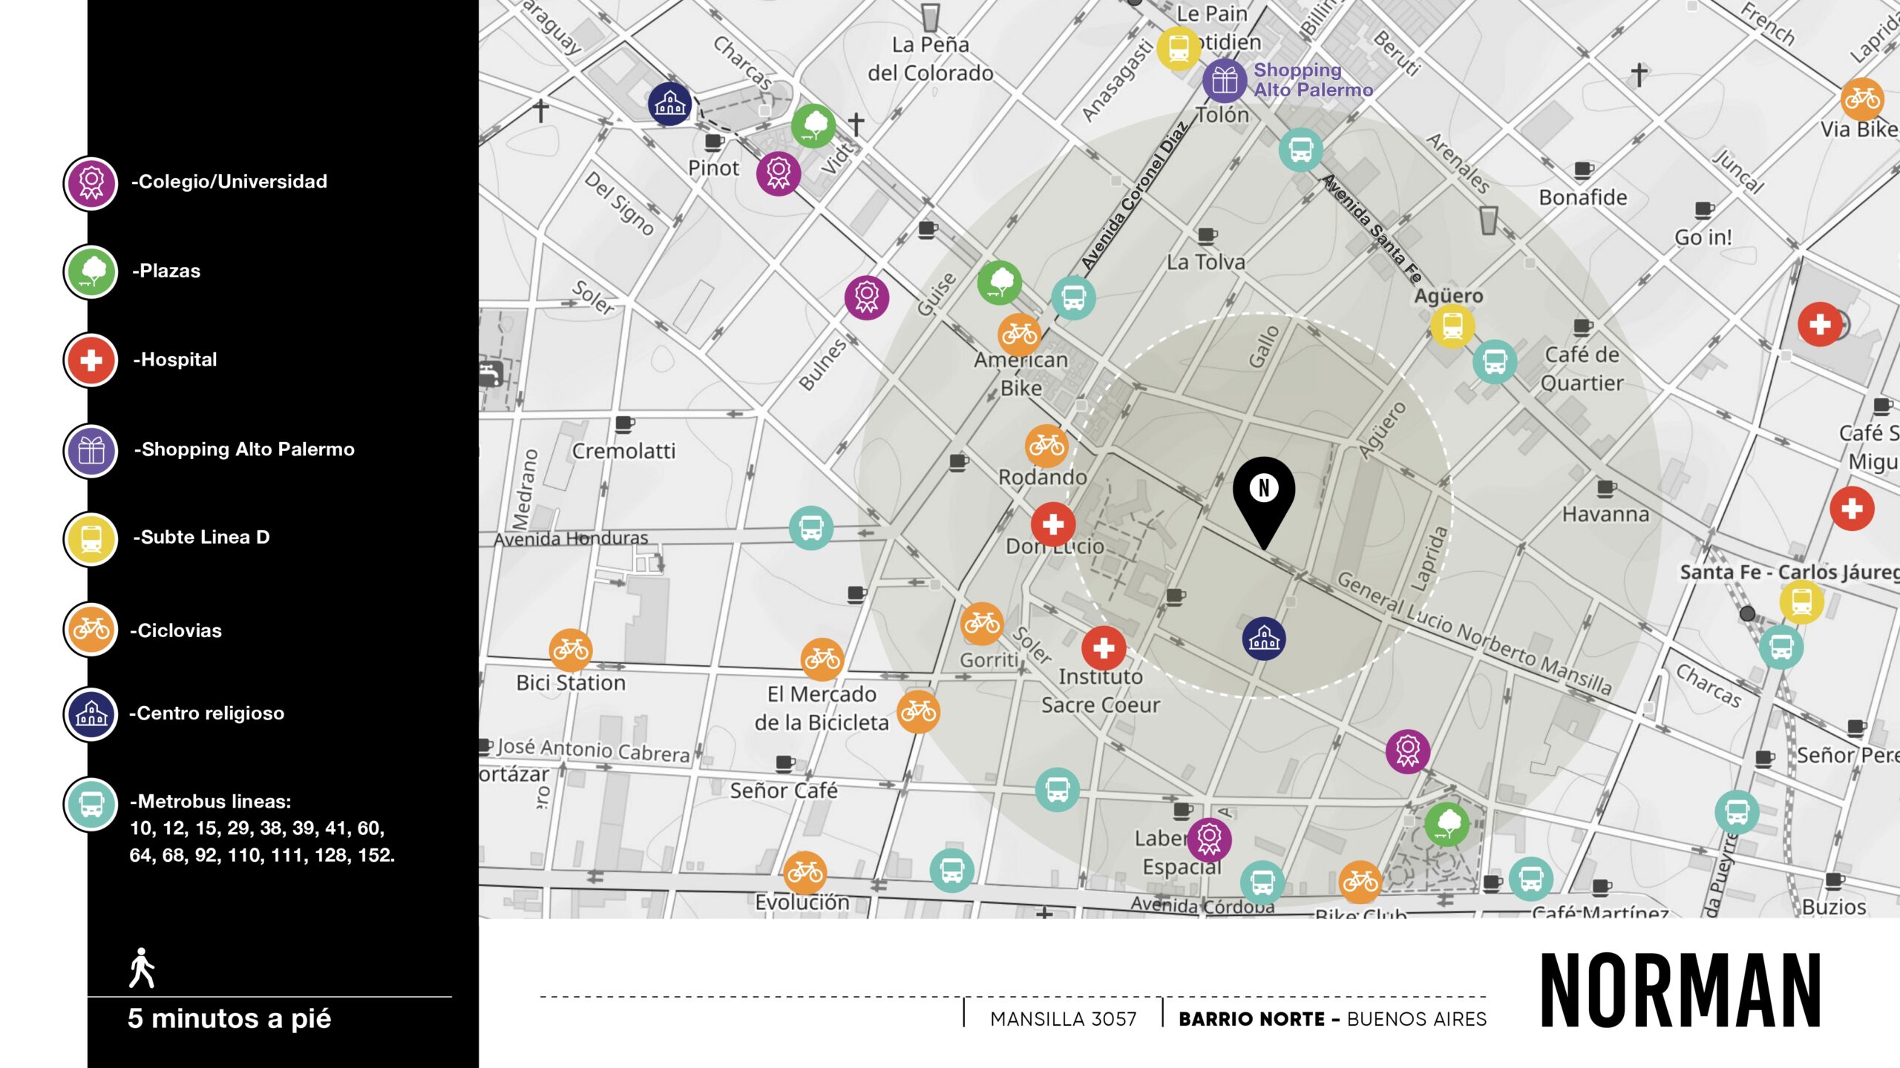Click the NORMAN logo title
This screenshot has width=1900, height=1068.
pos(1680,991)
